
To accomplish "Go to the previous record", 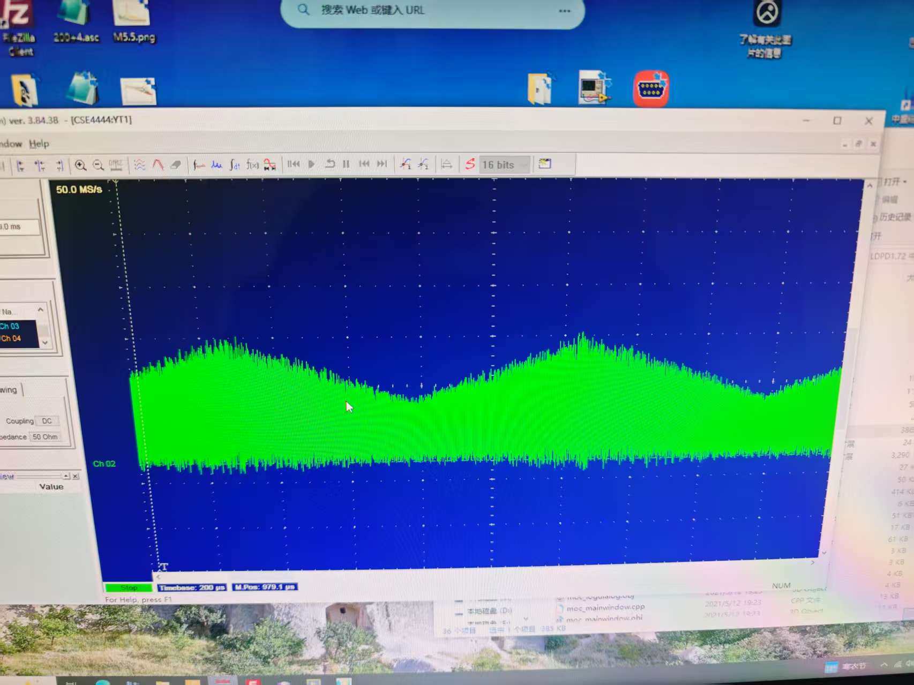I will [x=364, y=164].
